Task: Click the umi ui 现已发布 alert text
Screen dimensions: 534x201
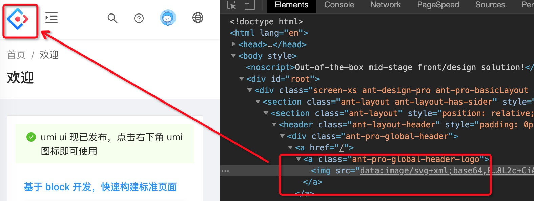Action: (111, 144)
